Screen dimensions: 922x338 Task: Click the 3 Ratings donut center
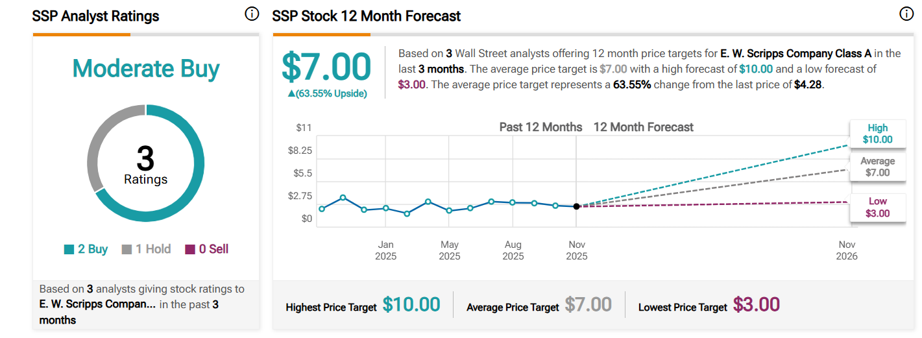click(146, 165)
